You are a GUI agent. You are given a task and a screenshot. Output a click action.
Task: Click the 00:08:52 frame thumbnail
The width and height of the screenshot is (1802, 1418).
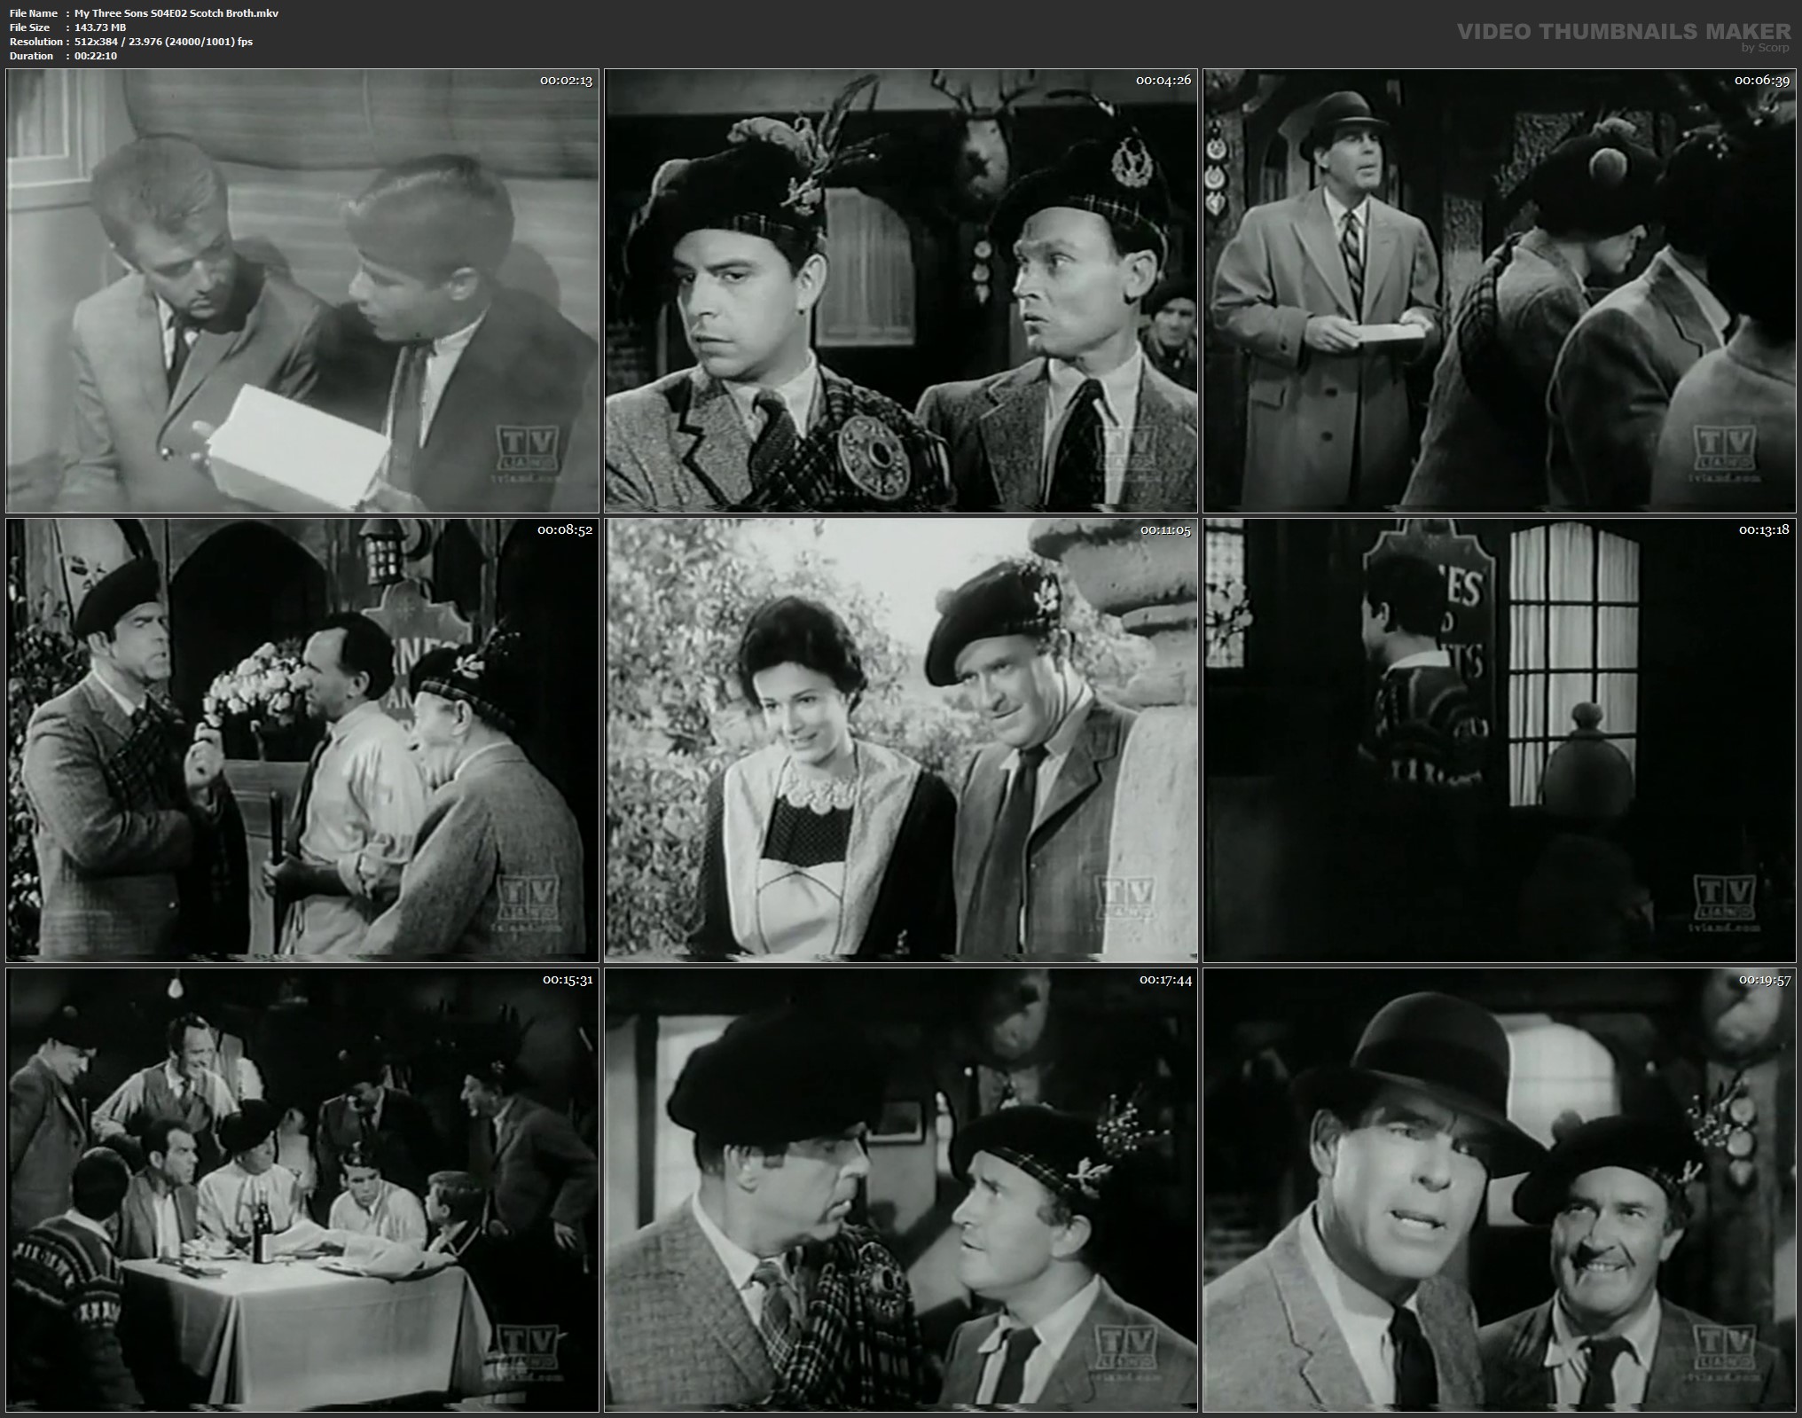[302, 740]
